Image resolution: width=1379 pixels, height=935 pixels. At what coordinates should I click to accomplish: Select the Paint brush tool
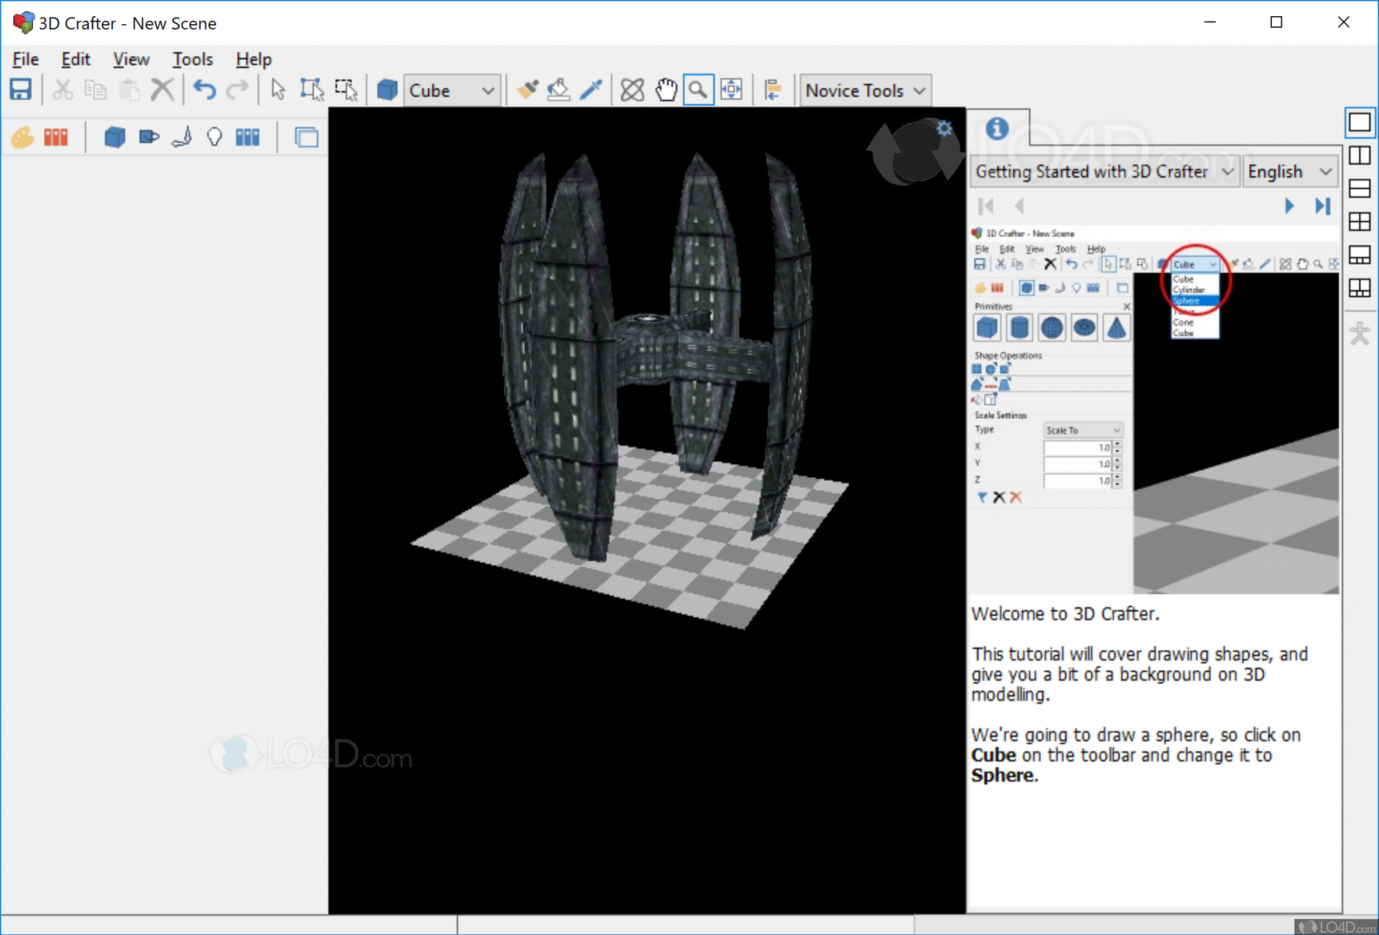(x=527, y=89)
